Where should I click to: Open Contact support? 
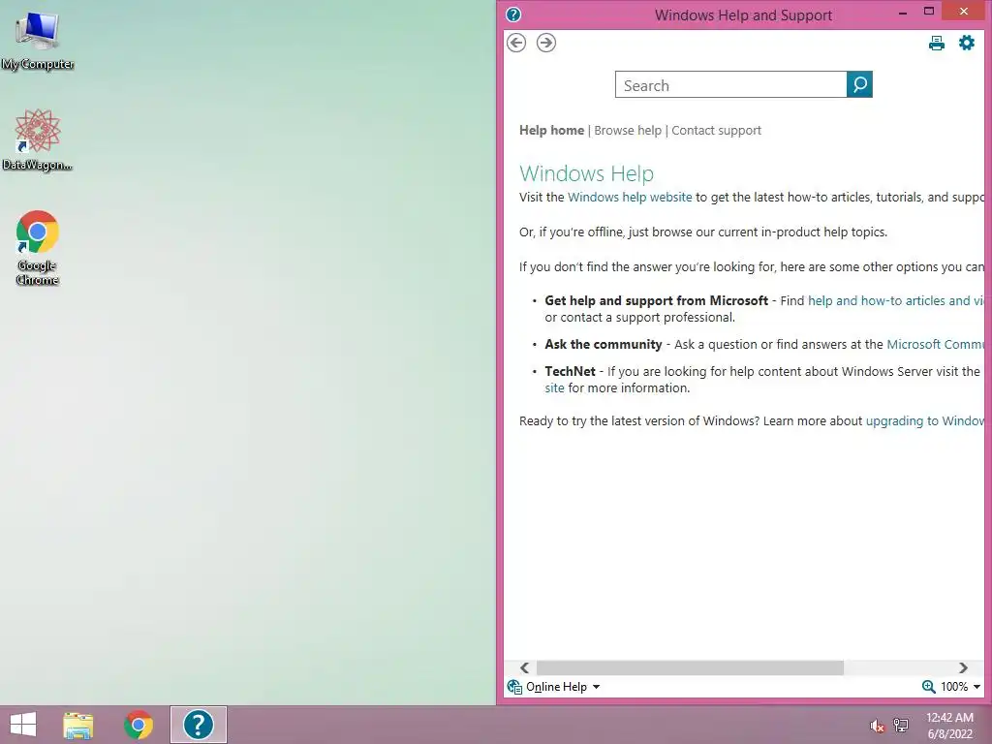[716, 131]
